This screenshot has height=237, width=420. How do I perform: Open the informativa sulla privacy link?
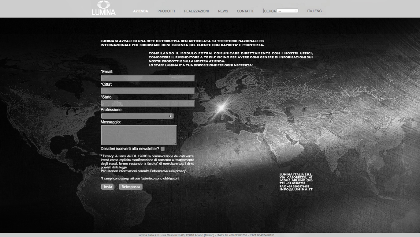(168, 171)
